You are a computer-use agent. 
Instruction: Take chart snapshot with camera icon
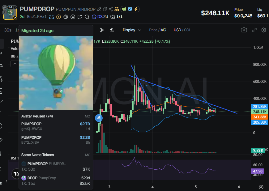[x=244, y=30]
